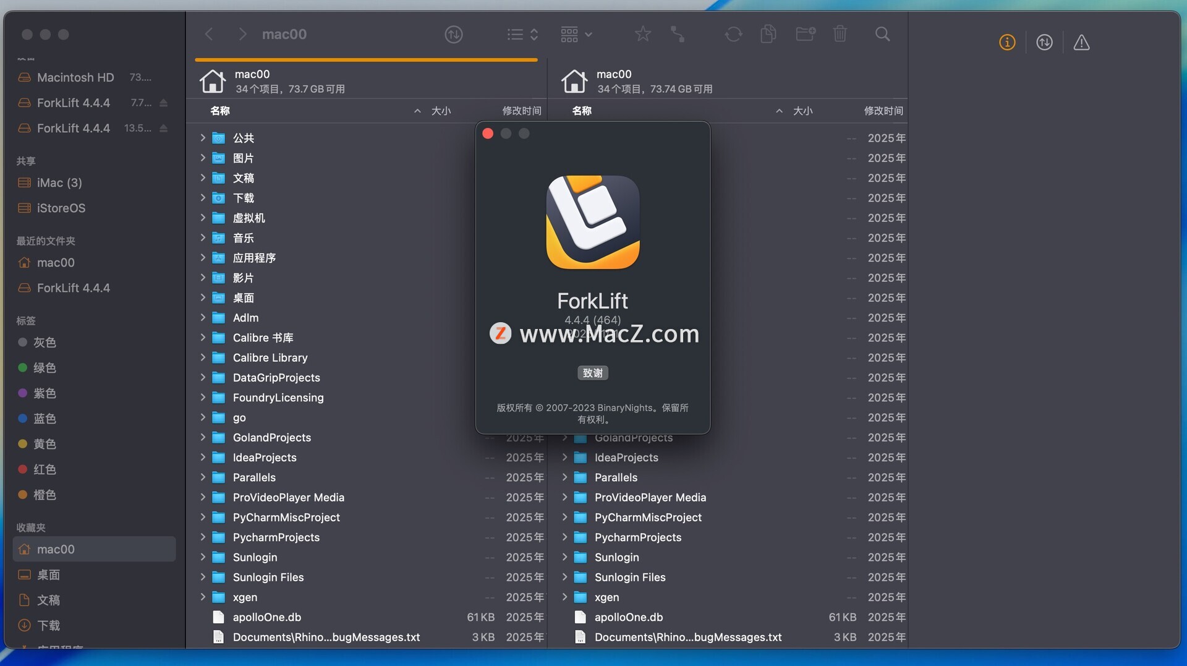
Task: Click the Copy documents toolbar icon
Action: pos(768,34)
